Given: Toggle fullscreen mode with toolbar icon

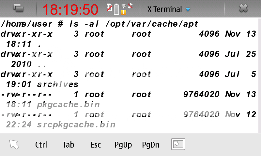Looking at the screenshot, I should click(178, 144).
